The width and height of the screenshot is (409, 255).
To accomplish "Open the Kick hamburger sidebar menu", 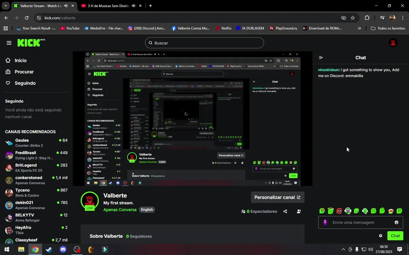I will (x=9, y=43).
